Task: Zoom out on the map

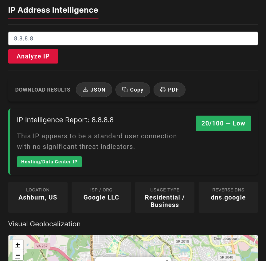Action: tap(18, 255)
